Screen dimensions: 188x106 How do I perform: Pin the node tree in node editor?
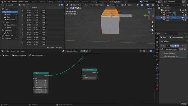click(90, 51)
